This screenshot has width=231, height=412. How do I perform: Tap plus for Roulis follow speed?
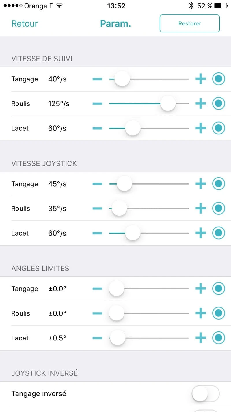(x=201, y=103)
